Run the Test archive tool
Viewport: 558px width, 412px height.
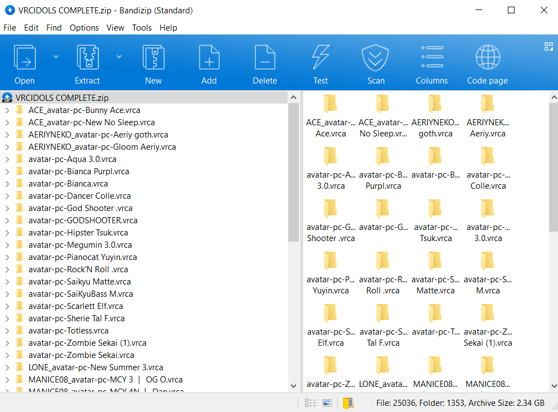click(x=321, y=57)
